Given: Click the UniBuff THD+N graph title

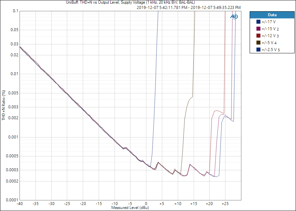Looking at the screenshot, I should coord(130,2).
